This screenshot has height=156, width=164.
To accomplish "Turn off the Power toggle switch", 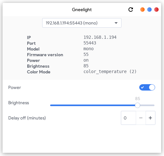I will pos(147,87).
